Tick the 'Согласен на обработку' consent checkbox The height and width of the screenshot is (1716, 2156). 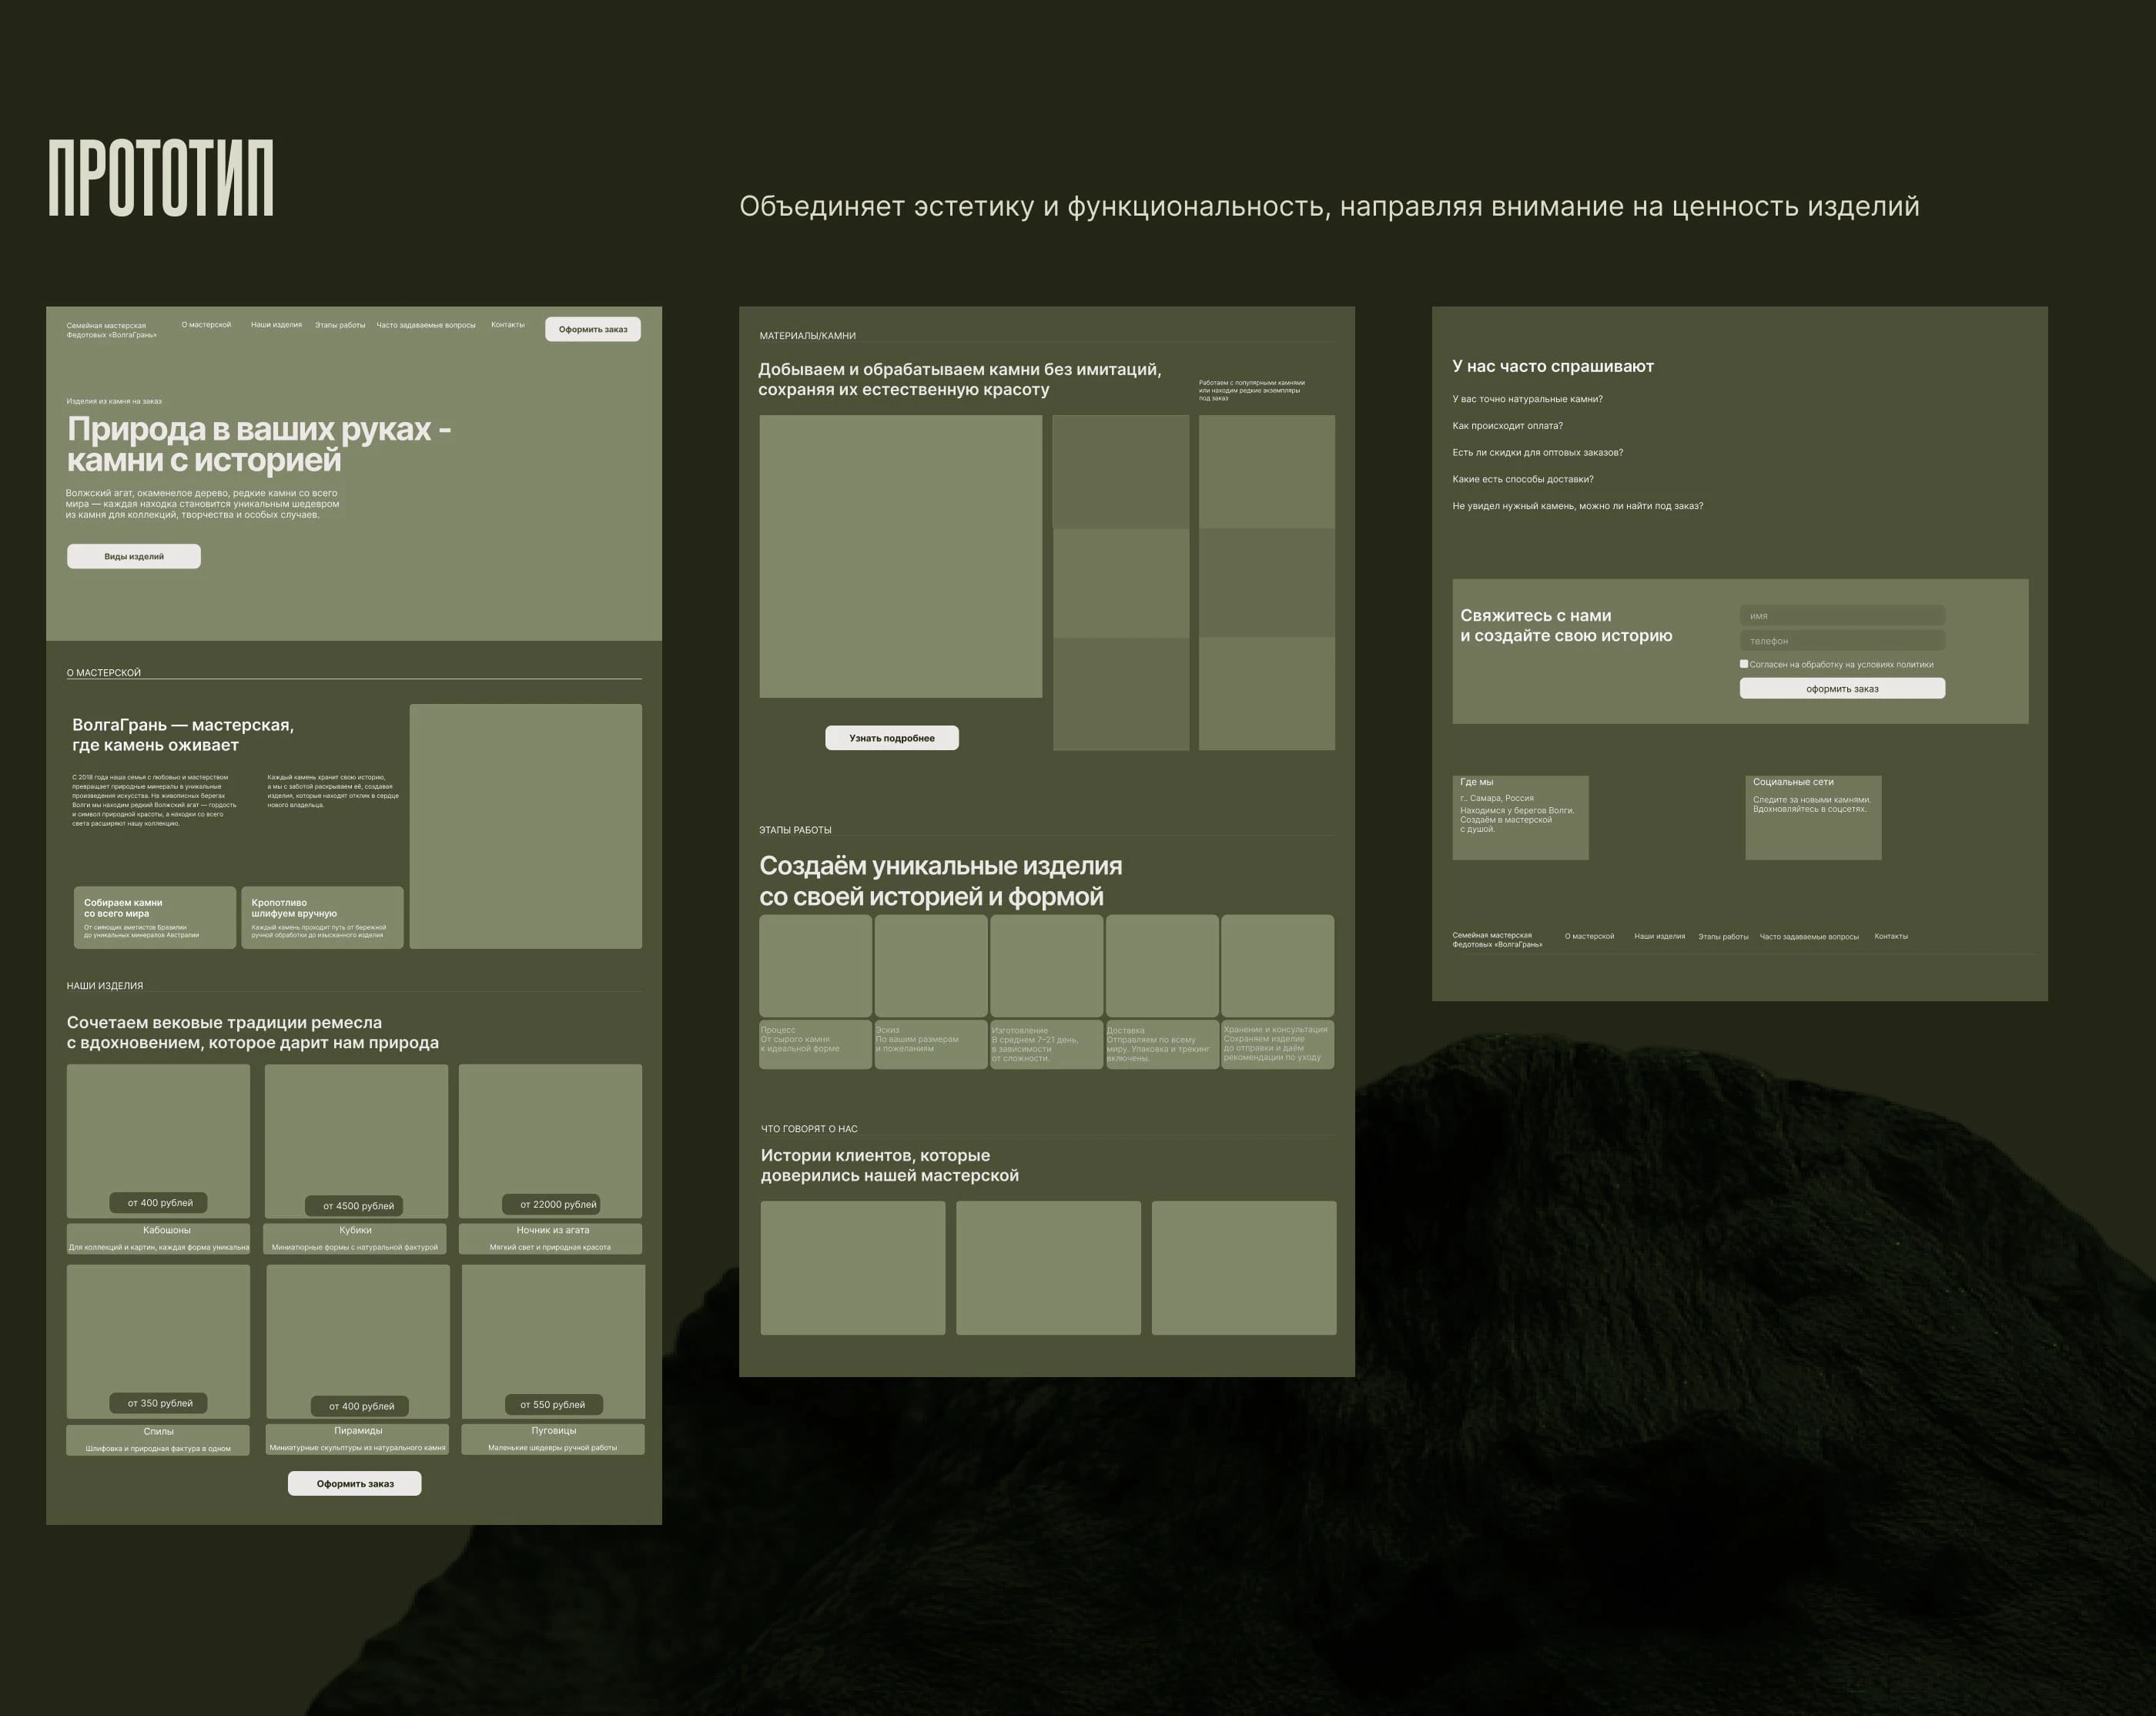coord(1744,664)
